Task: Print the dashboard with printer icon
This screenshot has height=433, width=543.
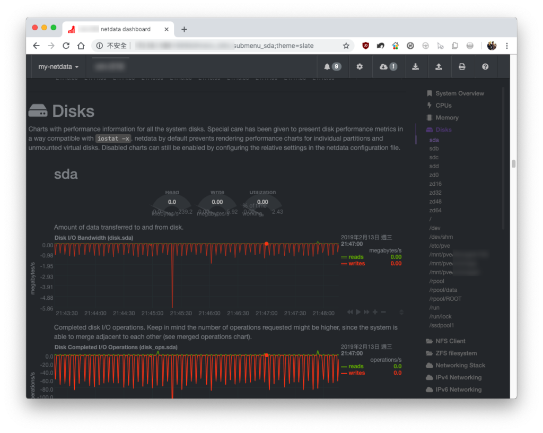Action: (462, 66)
